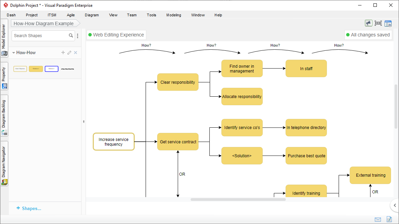Click the vertical scrollbar beside the diagram
The height and width of the screenshot is (224, 399).
[396, 107]
